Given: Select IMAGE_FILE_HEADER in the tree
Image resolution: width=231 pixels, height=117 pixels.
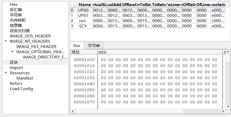Looking at the screenshot, I should (x=36, y=47).
